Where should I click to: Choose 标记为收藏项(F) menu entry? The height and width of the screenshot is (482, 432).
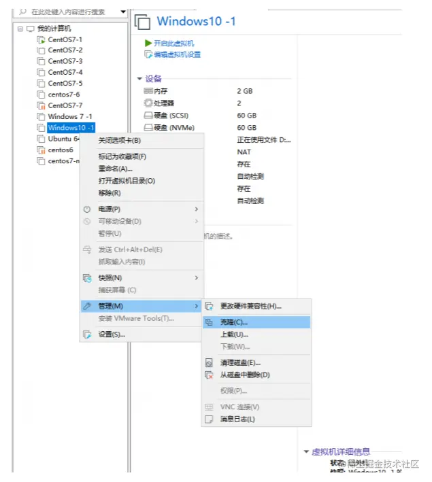[x=142, y=156]
